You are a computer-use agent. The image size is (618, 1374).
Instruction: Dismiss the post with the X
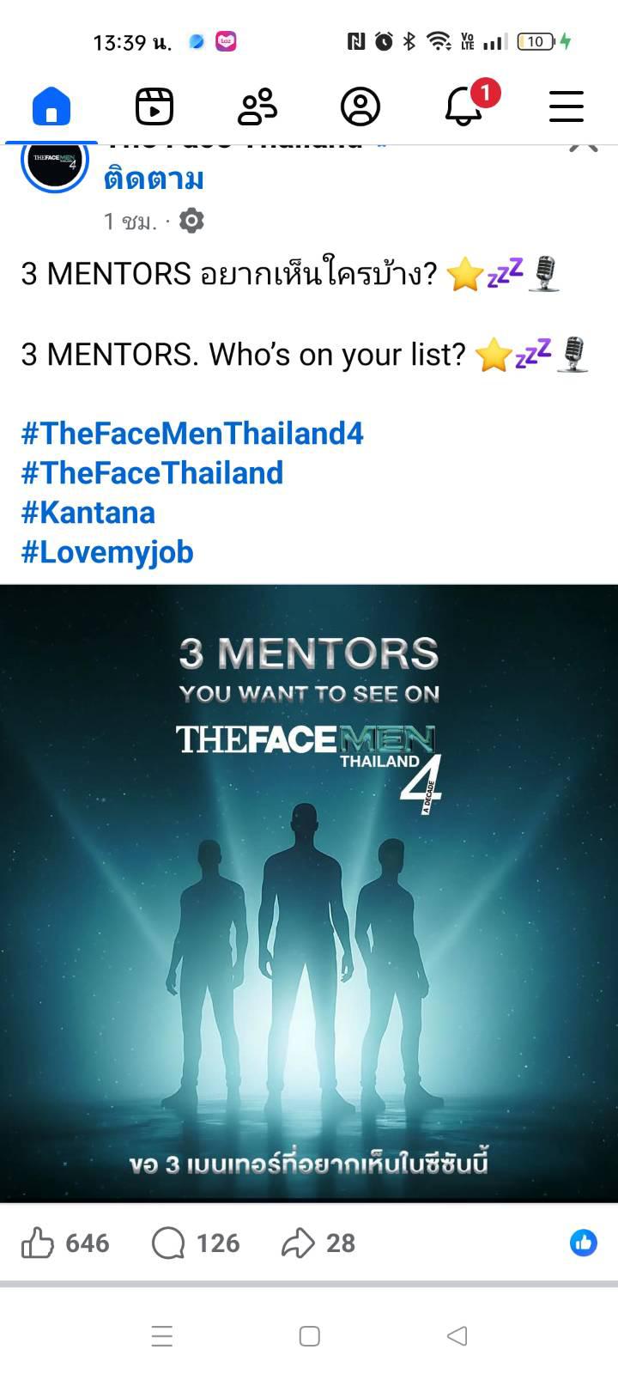[x=584, y=148]
